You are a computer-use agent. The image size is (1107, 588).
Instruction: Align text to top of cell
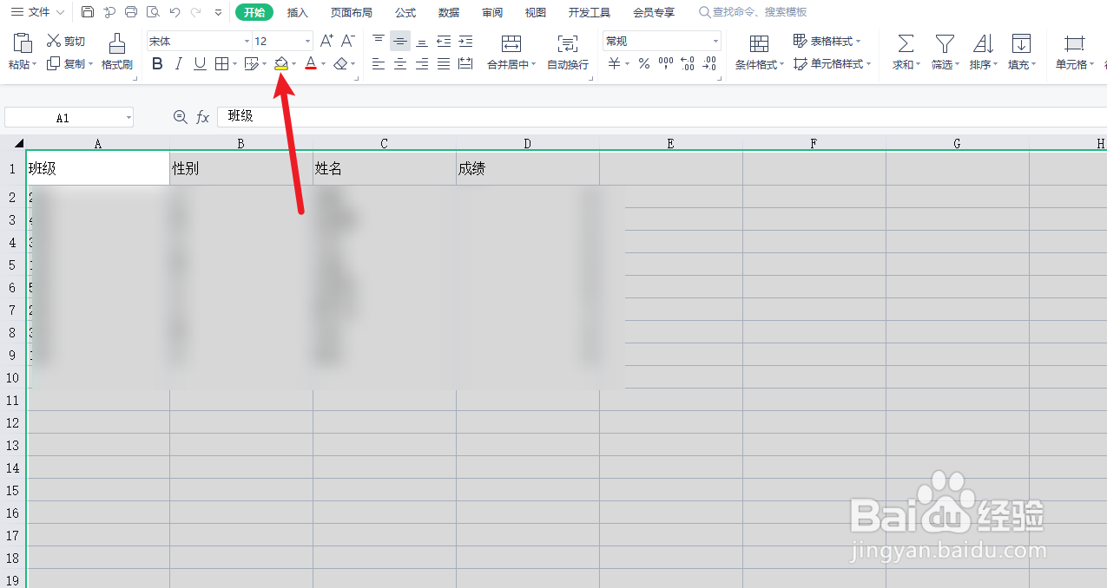tap(379, 41)
